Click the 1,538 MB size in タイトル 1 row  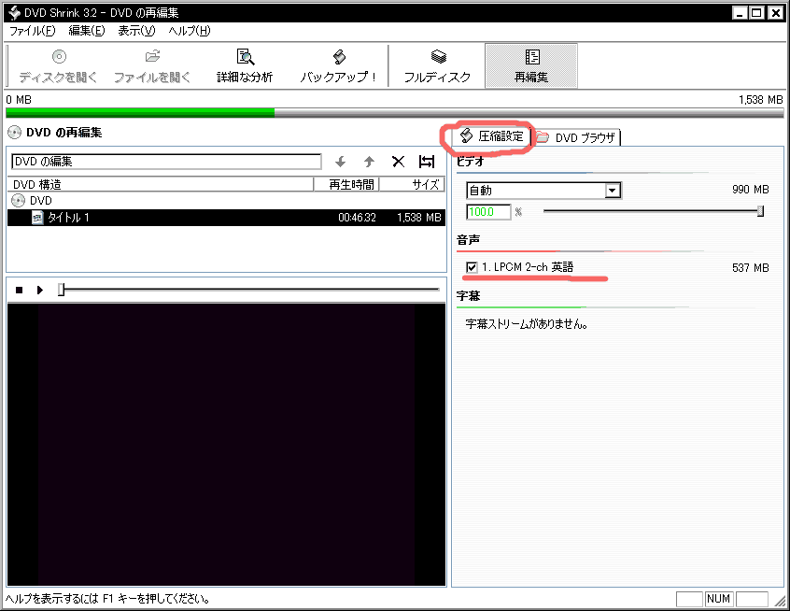(x=419, y=218)
